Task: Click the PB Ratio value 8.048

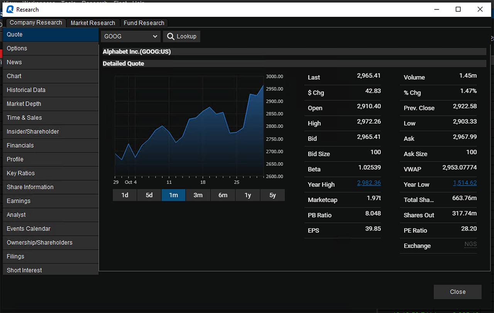Action: tap(372, 214)
